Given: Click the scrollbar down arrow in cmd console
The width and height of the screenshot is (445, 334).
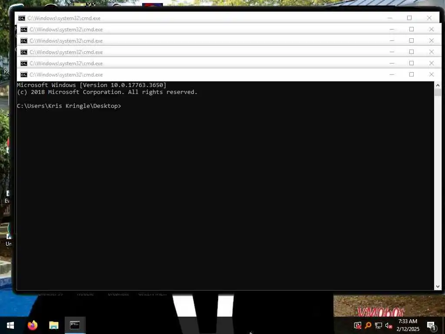Looking at the screenshot, I should pyautogui.click(x=438, y=287).
